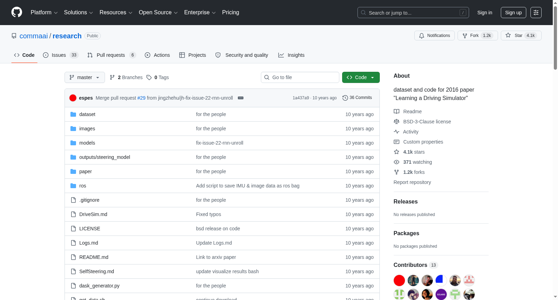
Task: Open the Issues tab
Action: (61, 55)
